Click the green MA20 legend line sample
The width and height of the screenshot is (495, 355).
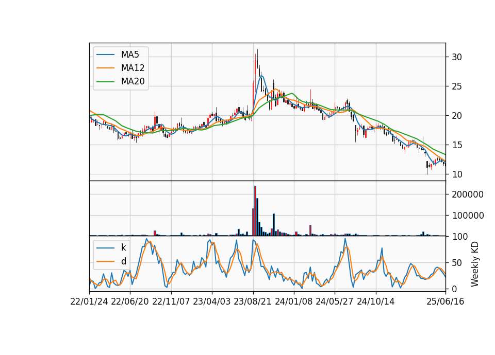pyautogui.click(x=105, y=82)
